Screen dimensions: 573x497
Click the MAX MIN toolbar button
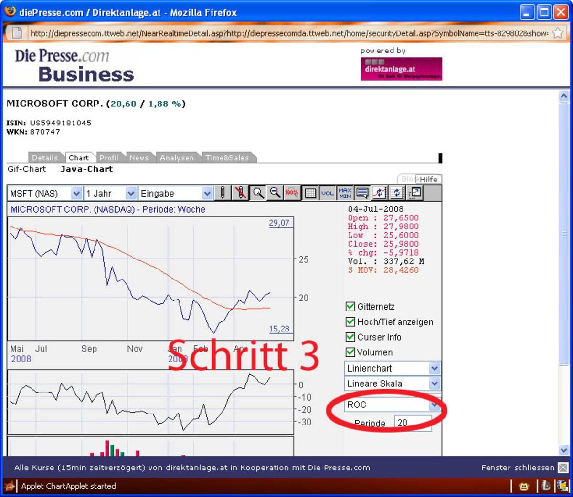(345, 193)
